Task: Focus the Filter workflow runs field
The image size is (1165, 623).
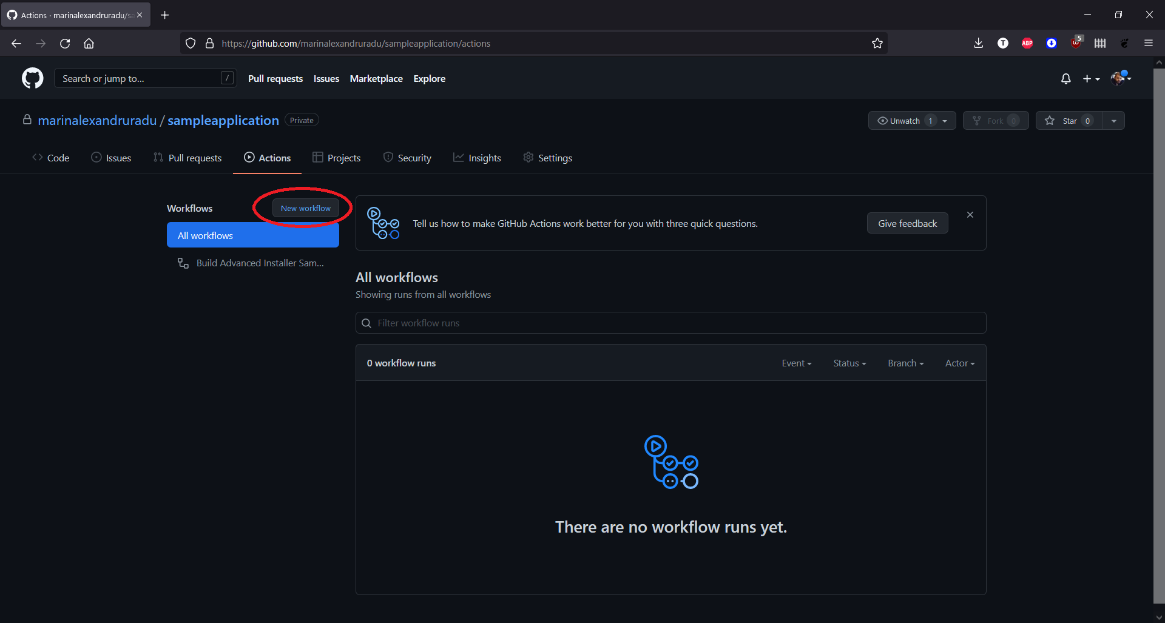Action: point(670,323)
